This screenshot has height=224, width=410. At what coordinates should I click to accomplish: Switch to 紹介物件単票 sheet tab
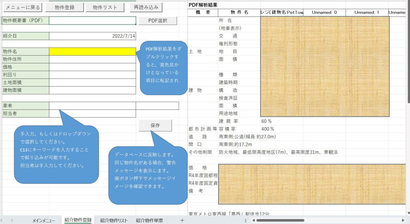[x=149, y=220]
